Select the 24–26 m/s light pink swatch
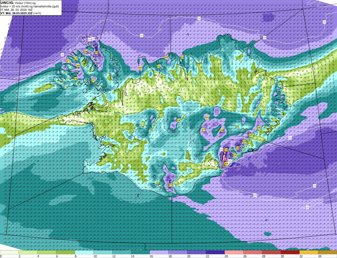Viewport: 337px width, 258px height. [x=234, y=252]
